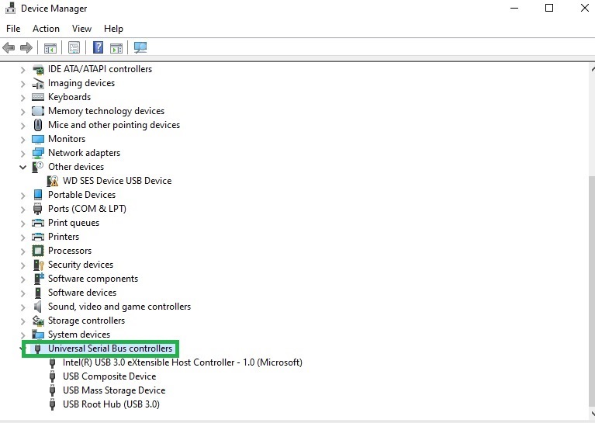Click the Storage controllers icon
Viewport: 595px width, 423px height.
click(38, 321)
